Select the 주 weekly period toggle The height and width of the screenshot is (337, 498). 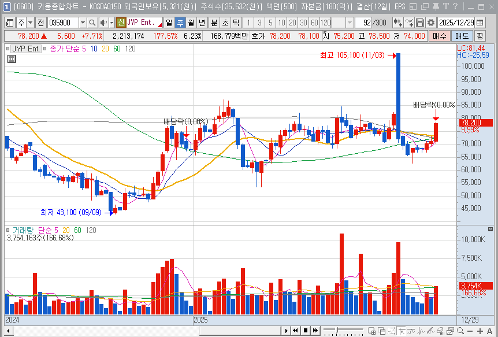(180, 23)
